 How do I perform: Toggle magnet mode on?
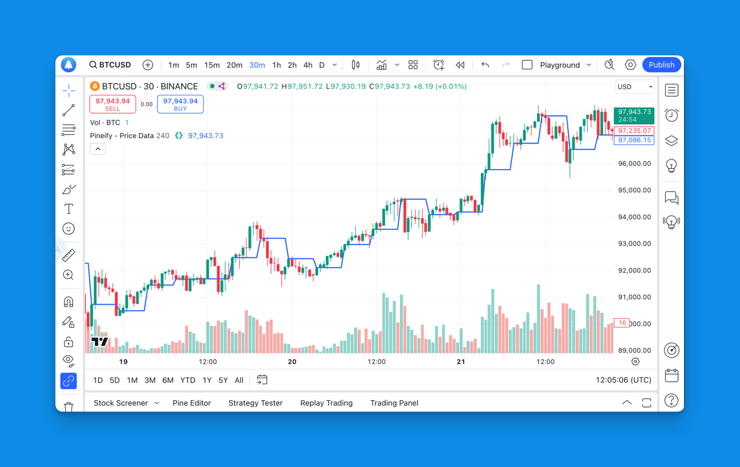69,302
